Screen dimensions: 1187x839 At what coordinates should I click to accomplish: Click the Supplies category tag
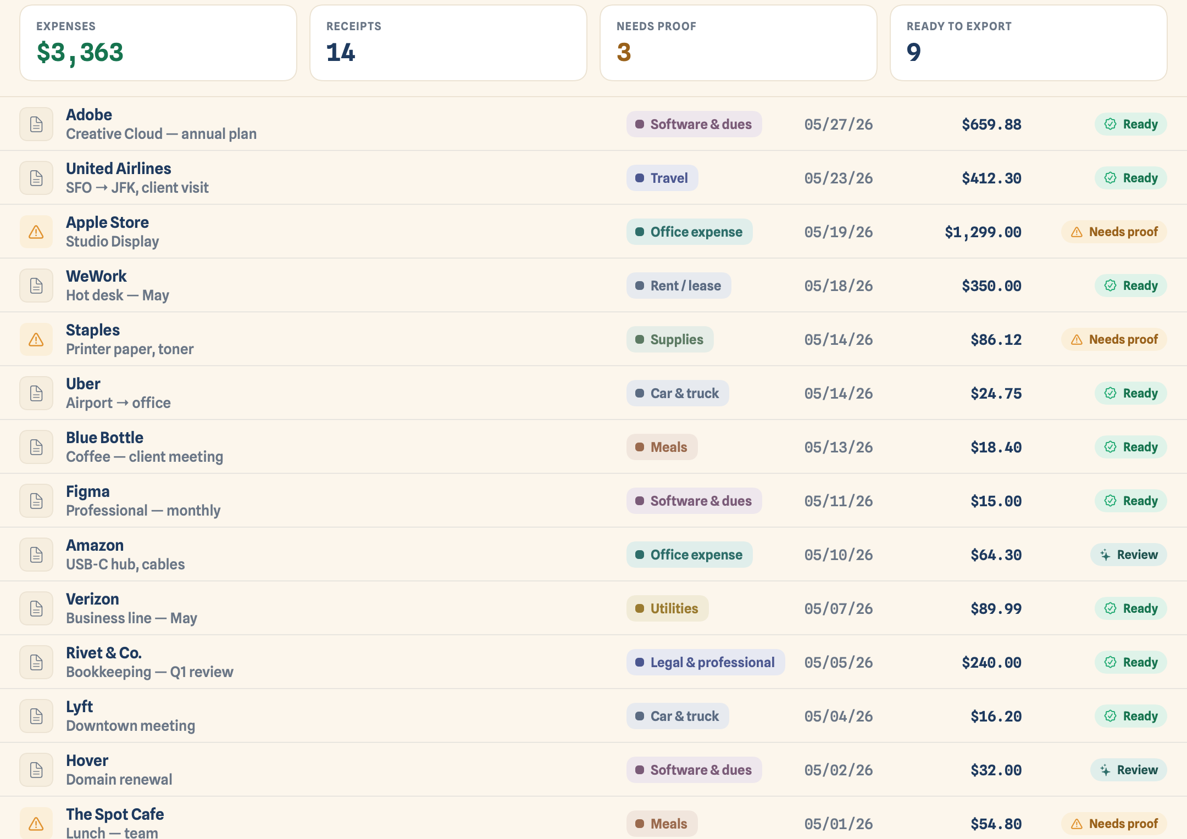click(670, 339)
